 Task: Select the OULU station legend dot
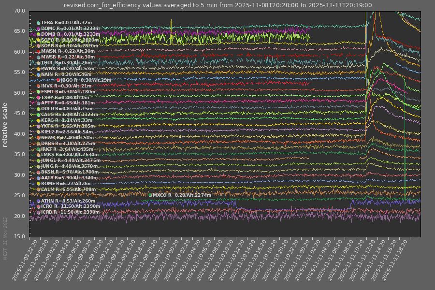click(39, 108)
